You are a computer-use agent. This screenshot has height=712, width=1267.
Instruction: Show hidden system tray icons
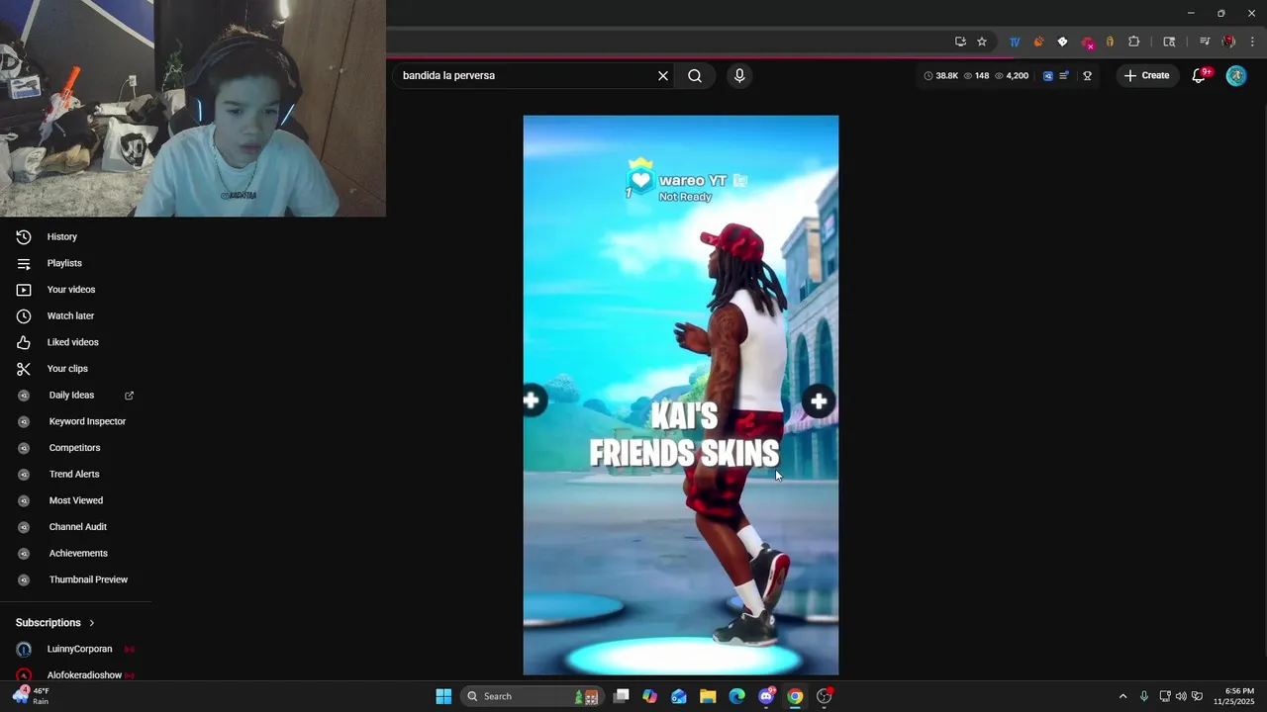pyautogui.click(x=1122, y=696)
